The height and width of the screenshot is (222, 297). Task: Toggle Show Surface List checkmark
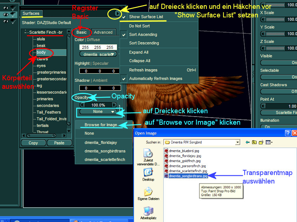point(124,17)
